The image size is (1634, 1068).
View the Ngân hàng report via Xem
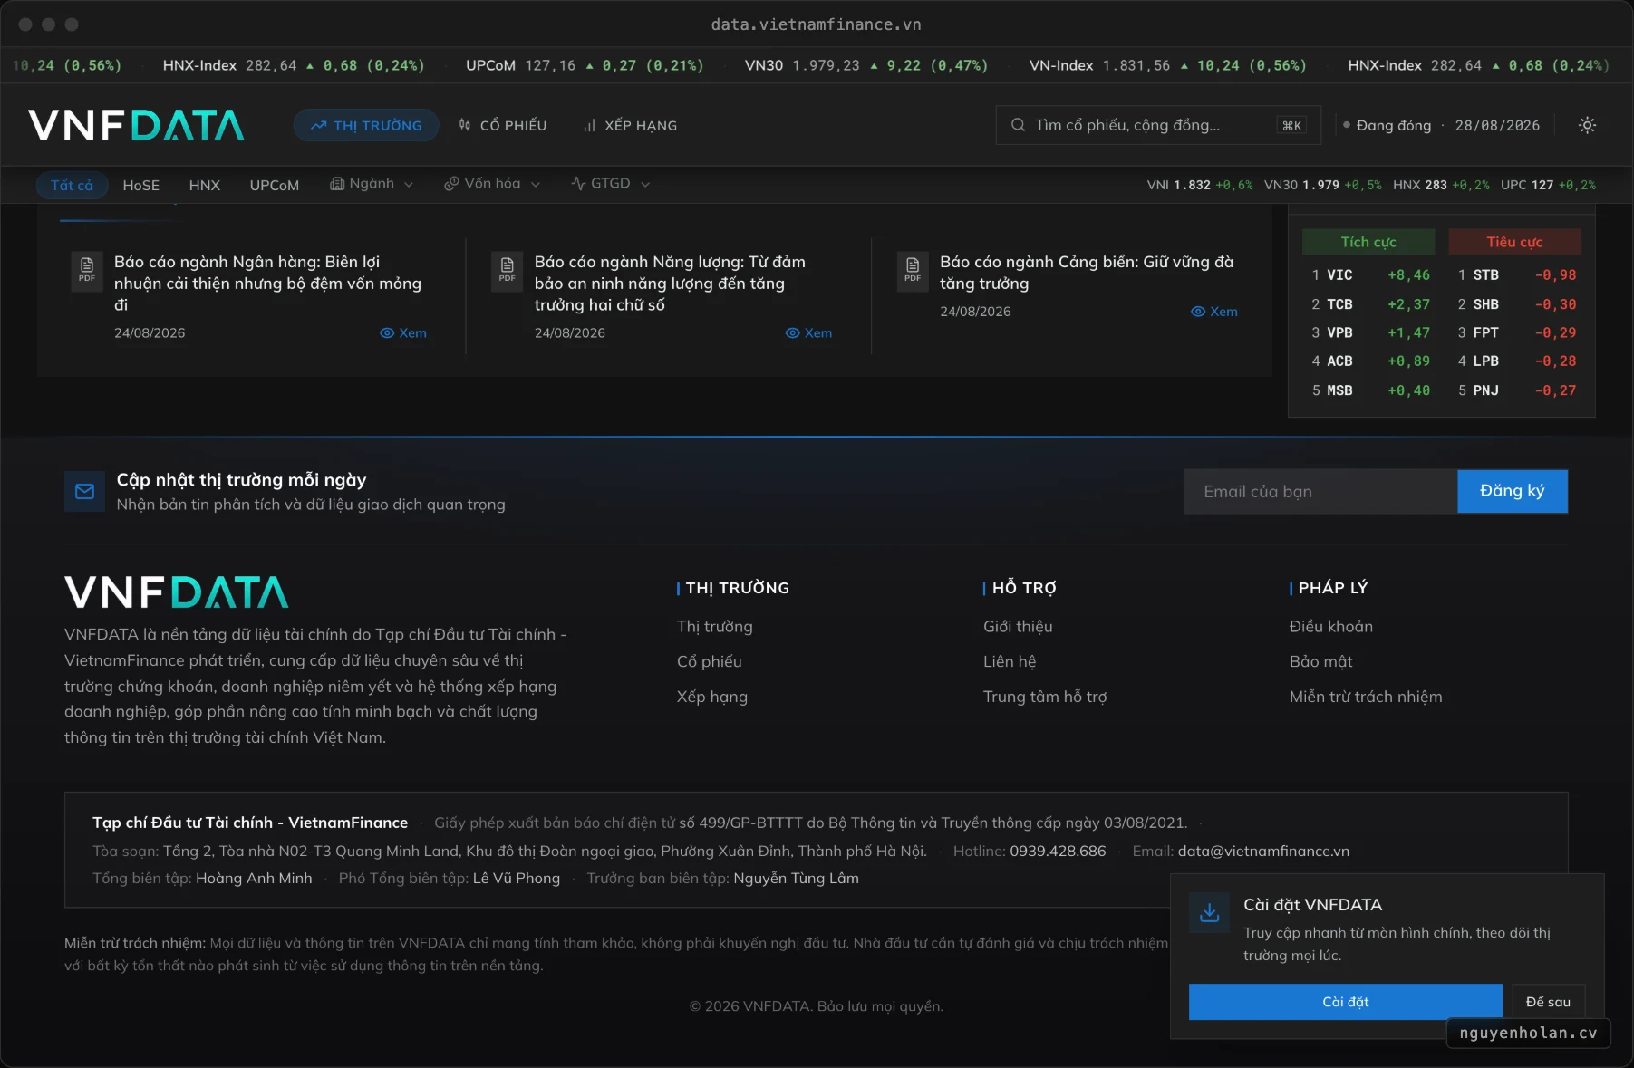click(x=403, y=332)
